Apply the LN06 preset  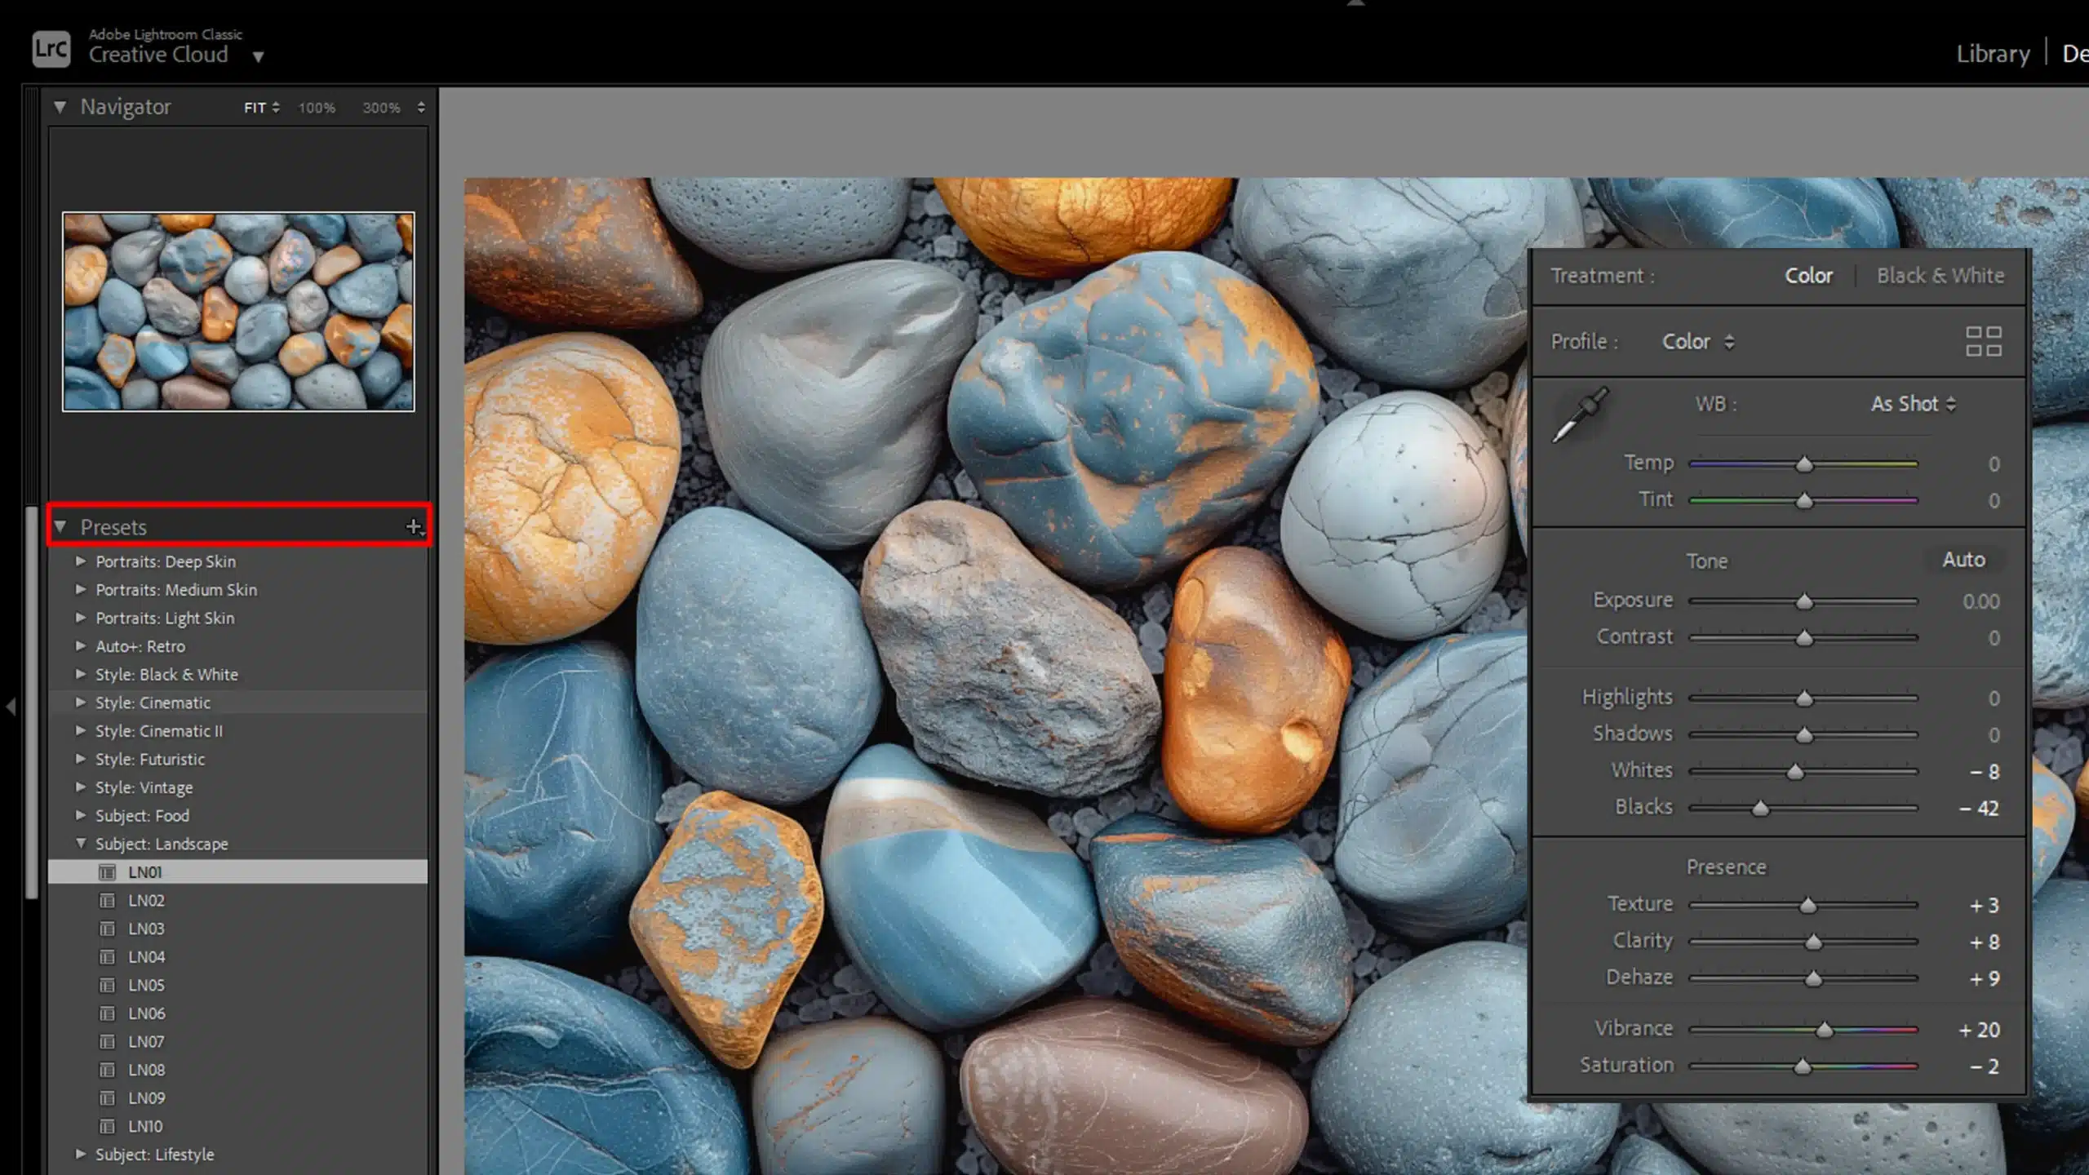point(237,1013)
